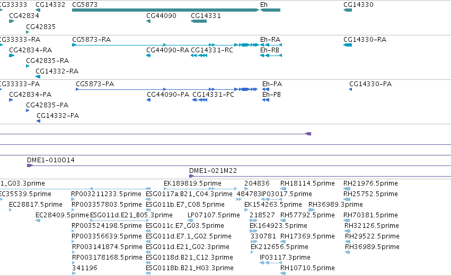Open EST EC28409.5prime label
This screenshot has height=276, width=451.
(62, 215)
